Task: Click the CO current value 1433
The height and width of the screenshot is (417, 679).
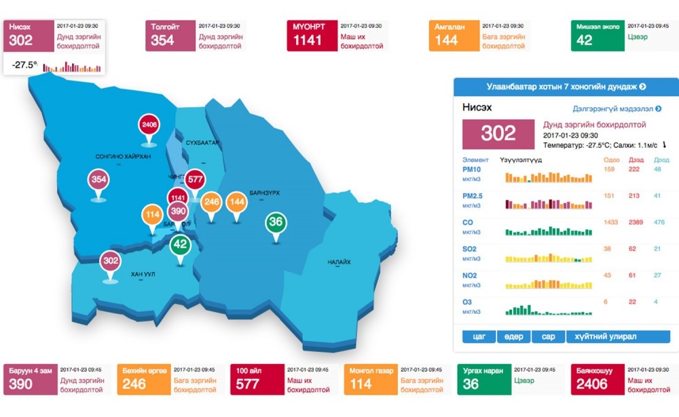Action: pyautogui.click(x=610, y=222)
